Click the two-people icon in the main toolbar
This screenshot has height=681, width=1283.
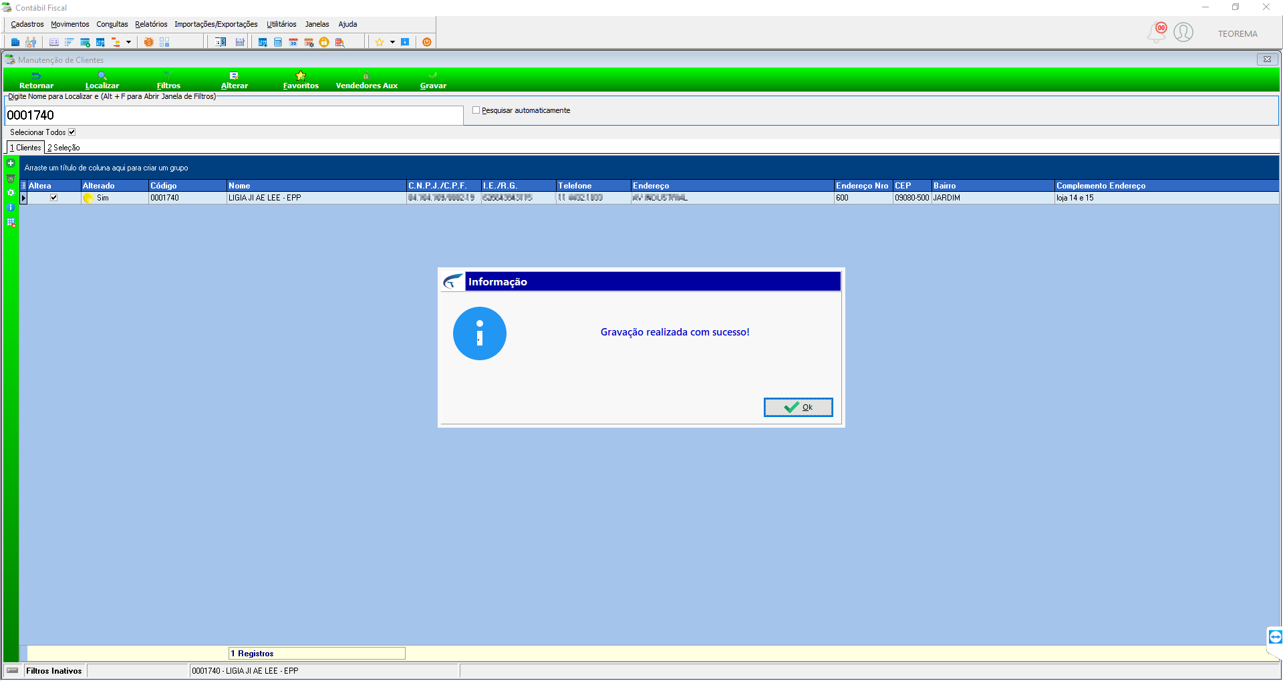point(31,42)
